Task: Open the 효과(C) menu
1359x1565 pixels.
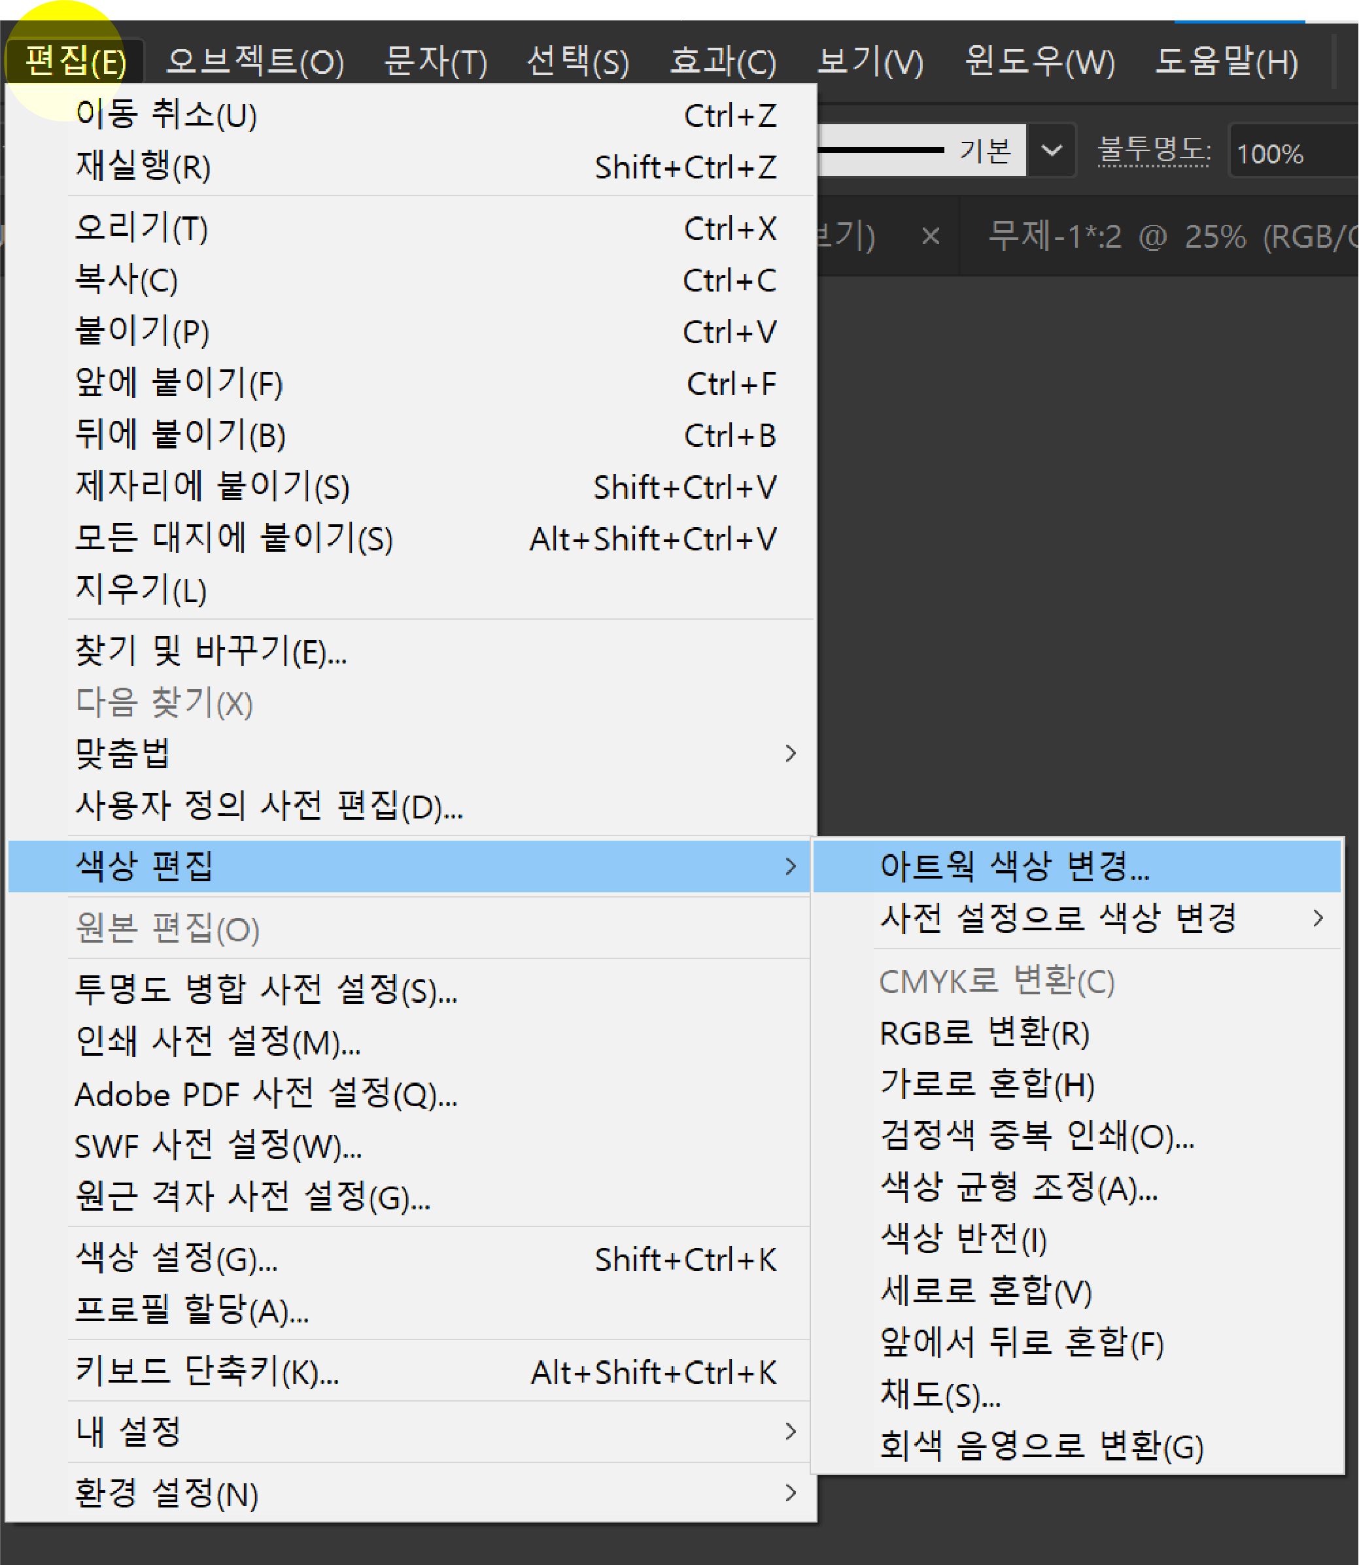Action: point(722,61)
